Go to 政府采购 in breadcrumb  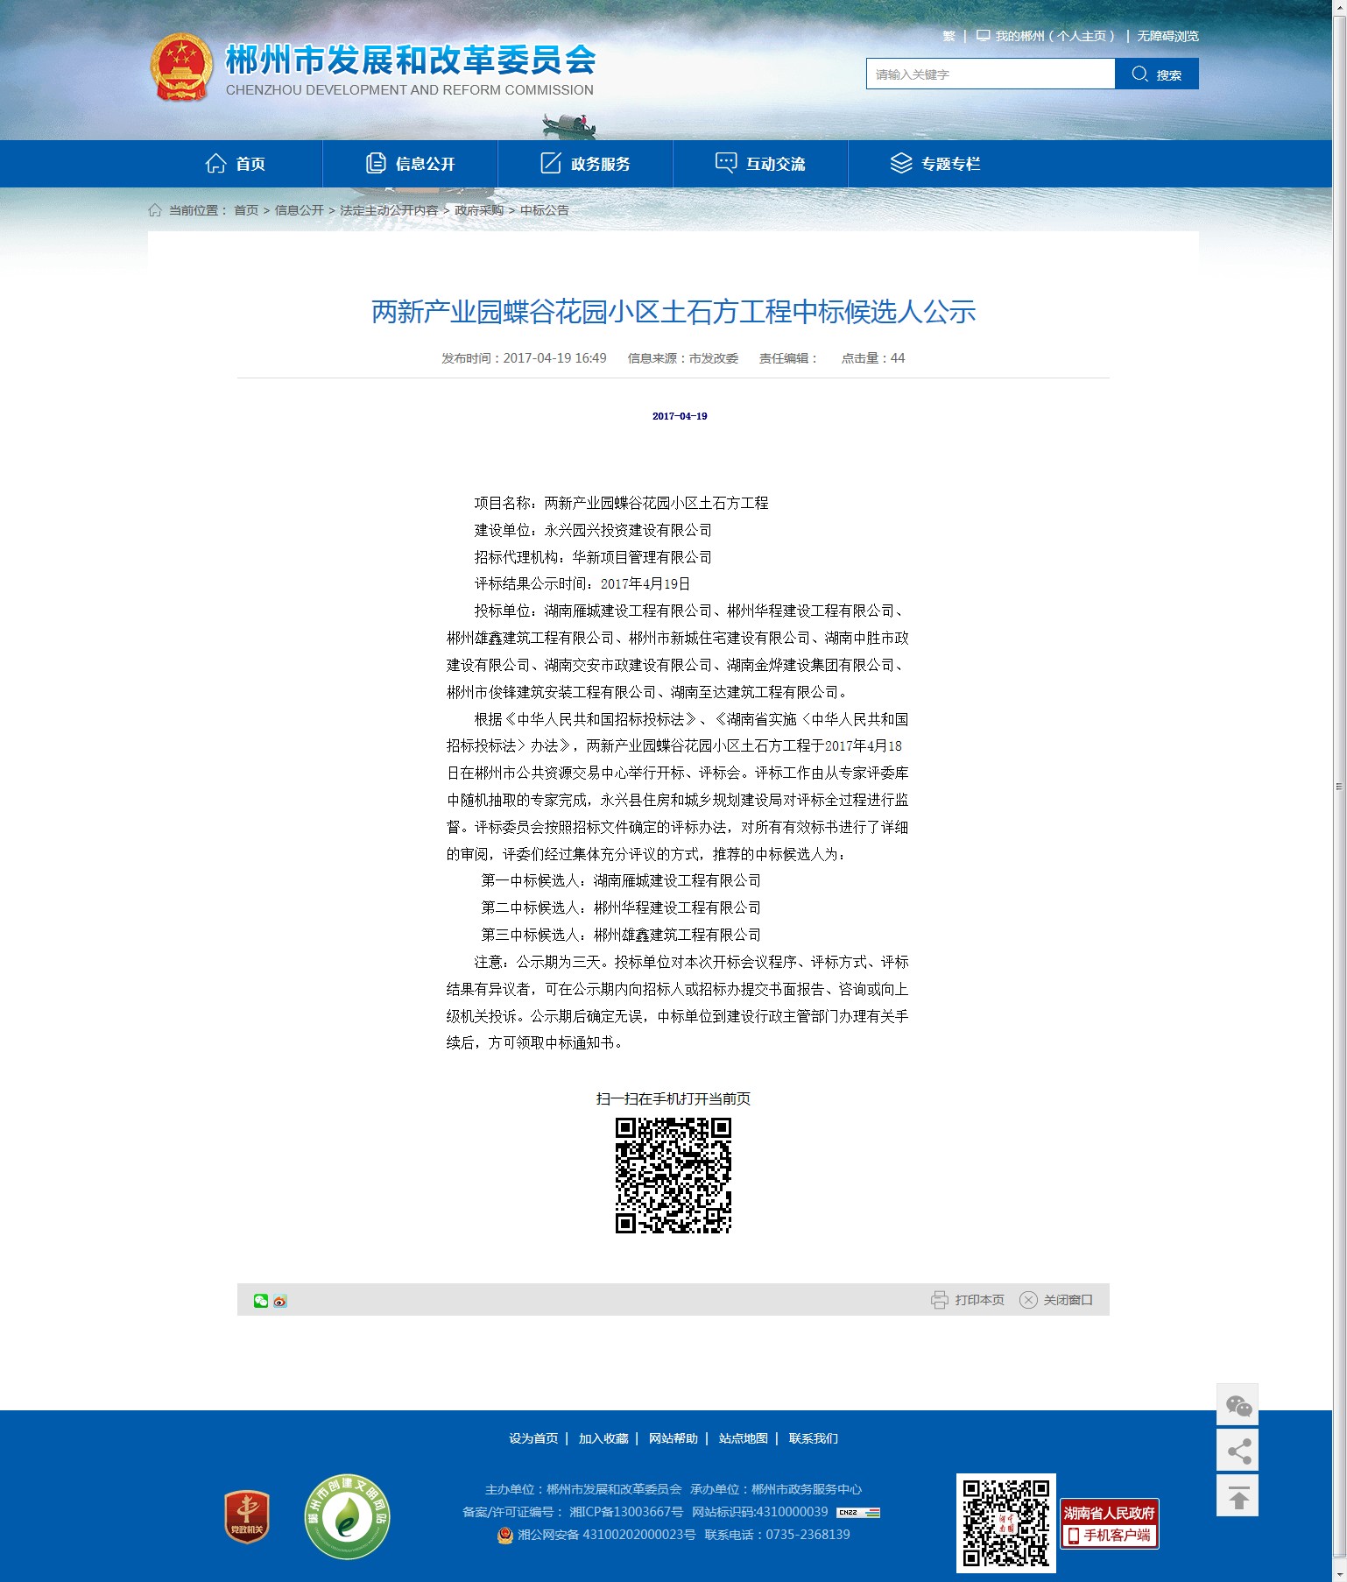click(479, 210)
